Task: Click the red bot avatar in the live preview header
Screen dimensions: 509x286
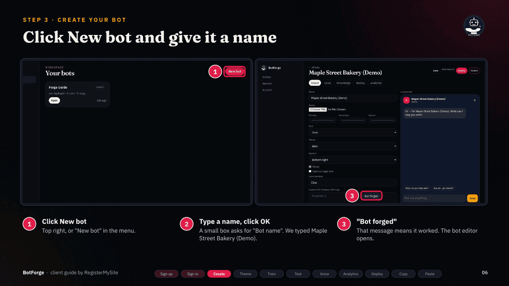Action: click(x=406, y=100)
